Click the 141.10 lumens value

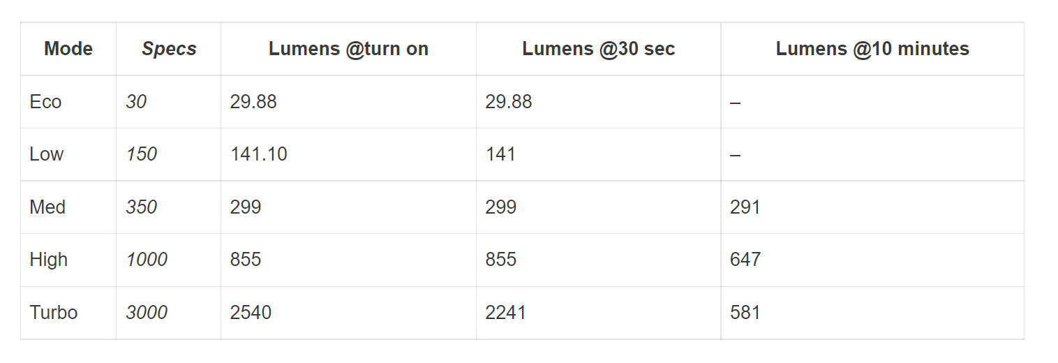pos(258,154)
